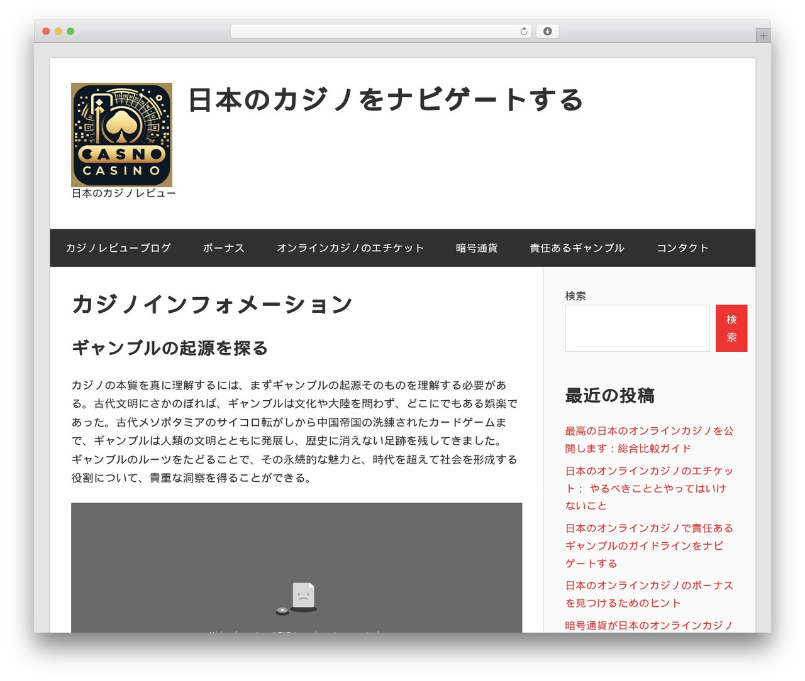Click the download arrow icon in toolbar
Screen dimensions: 805x681
point(547,31)
